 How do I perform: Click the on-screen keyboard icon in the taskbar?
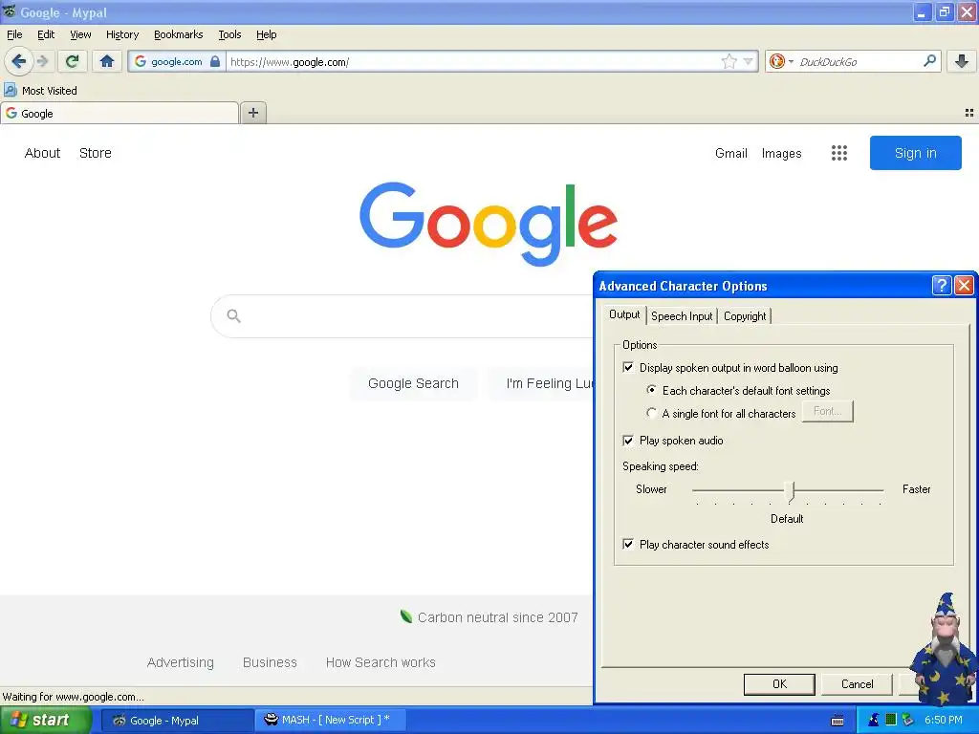point(838,721)
